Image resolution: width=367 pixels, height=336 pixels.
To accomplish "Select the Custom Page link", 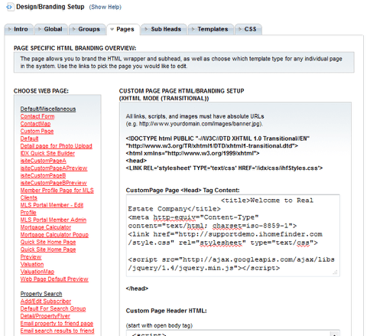I will [x=37, y=131].
